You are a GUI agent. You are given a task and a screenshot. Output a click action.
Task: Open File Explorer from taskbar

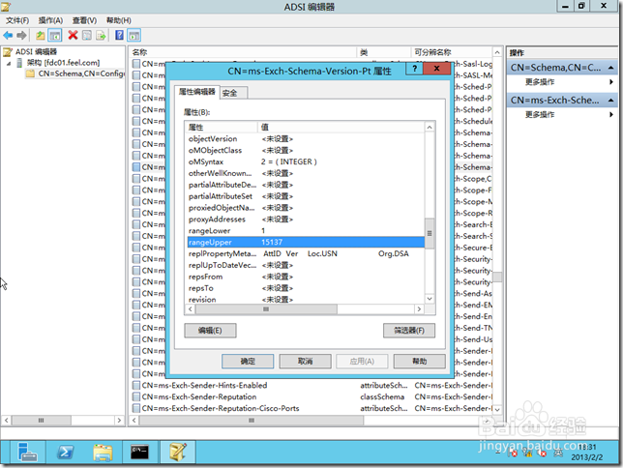pos(103,453)
